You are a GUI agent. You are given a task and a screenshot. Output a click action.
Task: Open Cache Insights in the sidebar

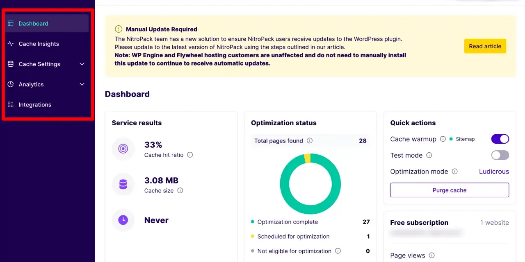coord(47,44)
